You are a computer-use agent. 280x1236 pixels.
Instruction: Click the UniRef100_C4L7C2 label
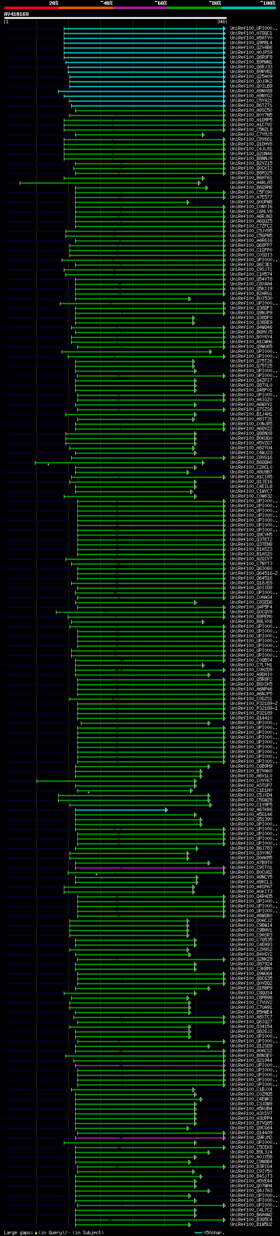251,1210
